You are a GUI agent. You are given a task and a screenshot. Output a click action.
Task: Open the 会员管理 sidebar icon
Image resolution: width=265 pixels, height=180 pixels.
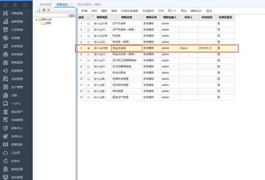[5, 79]
